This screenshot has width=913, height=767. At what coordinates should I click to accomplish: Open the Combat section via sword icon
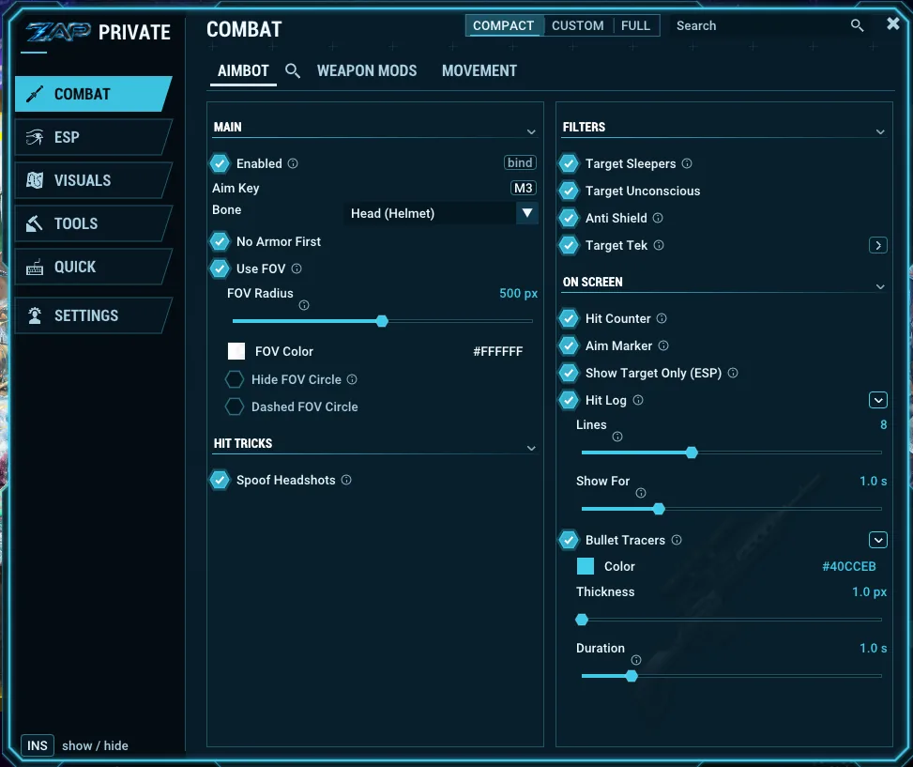point(35,94)
